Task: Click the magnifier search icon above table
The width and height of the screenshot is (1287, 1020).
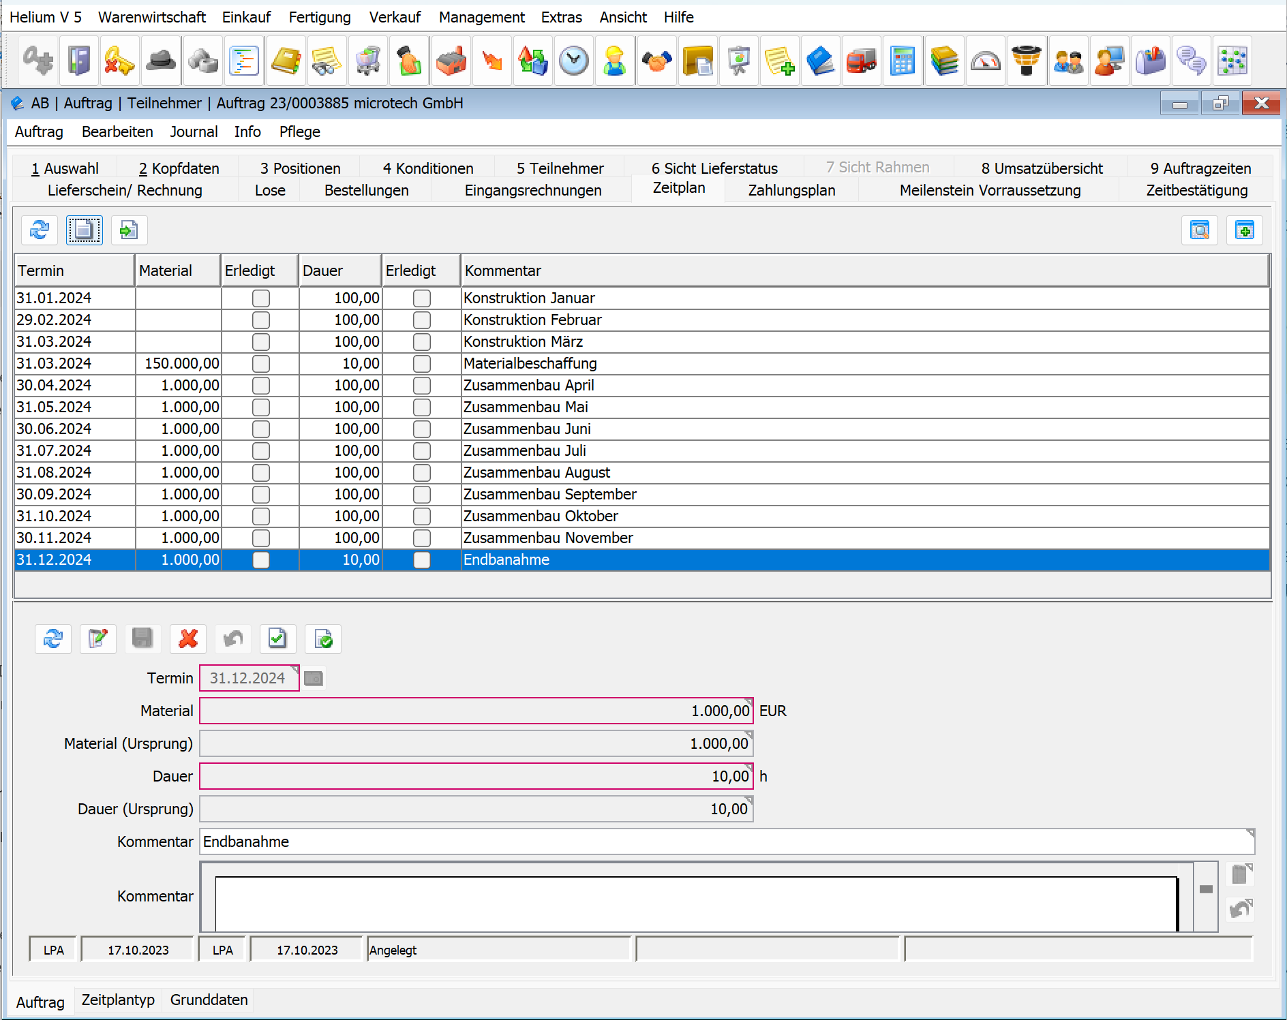Action: coord(1199,230)
